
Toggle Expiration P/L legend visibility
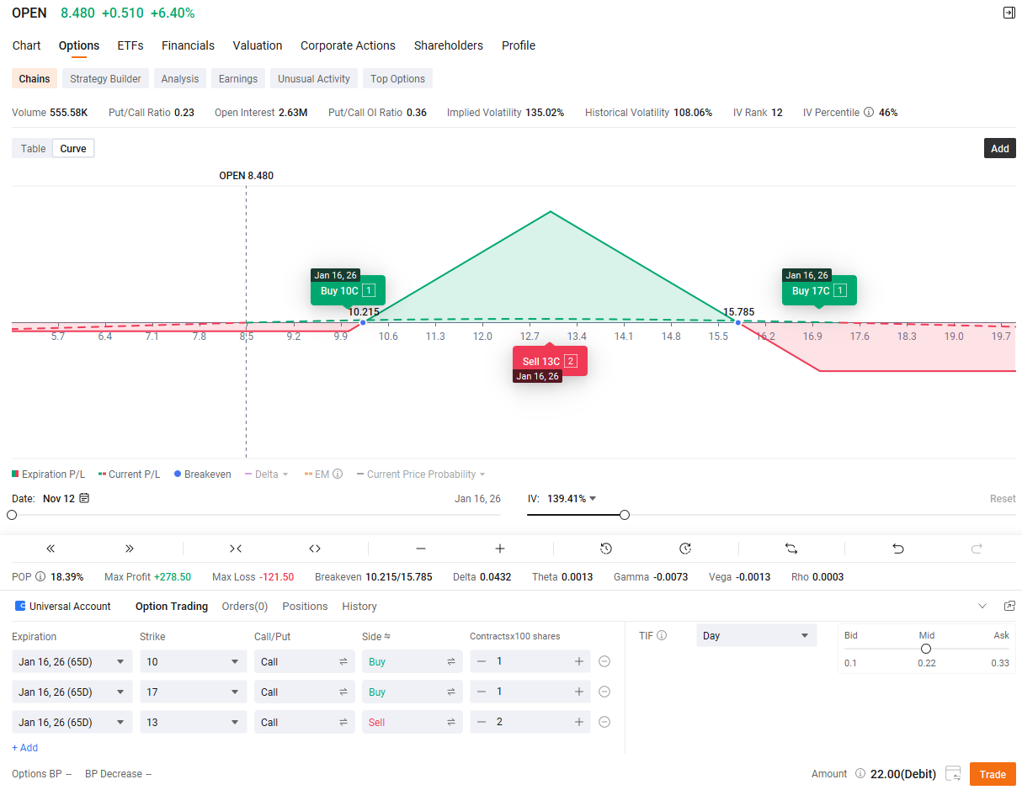point(49,474)
